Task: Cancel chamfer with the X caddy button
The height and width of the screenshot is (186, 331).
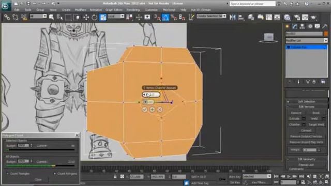Action: point(160,110)
